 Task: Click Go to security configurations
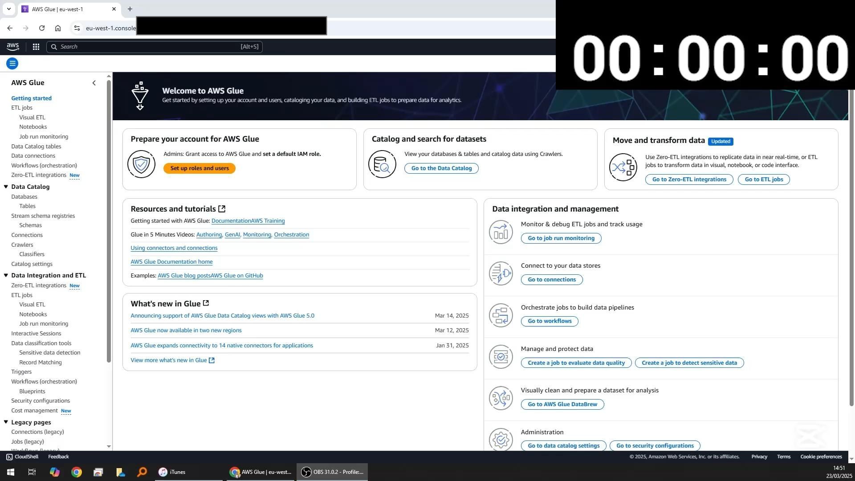[655, 446]
